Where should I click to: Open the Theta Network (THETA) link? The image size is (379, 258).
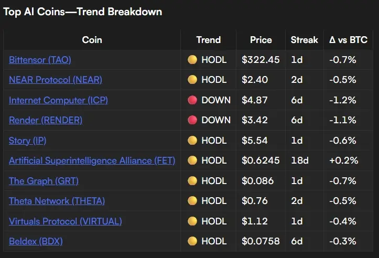[57, 201]
